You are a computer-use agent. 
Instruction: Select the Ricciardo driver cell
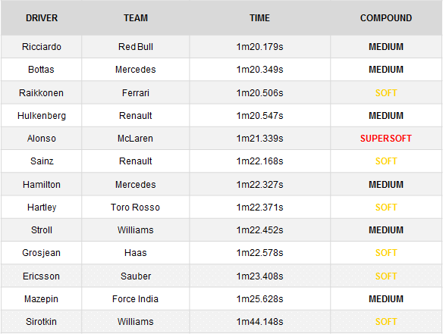(42, 47)
